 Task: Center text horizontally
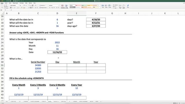(x=31, y=8)
